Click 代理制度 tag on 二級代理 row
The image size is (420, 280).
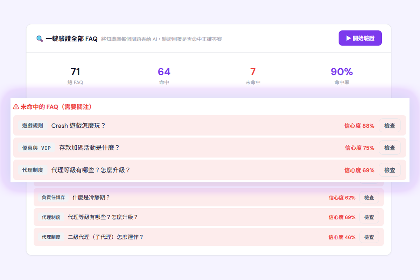click(x=51, y=237)
